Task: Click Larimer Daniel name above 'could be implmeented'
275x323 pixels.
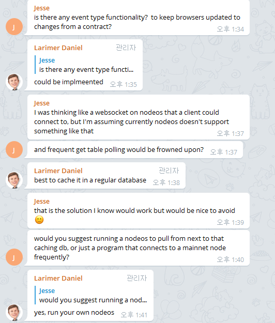Action: coord(58,48)
